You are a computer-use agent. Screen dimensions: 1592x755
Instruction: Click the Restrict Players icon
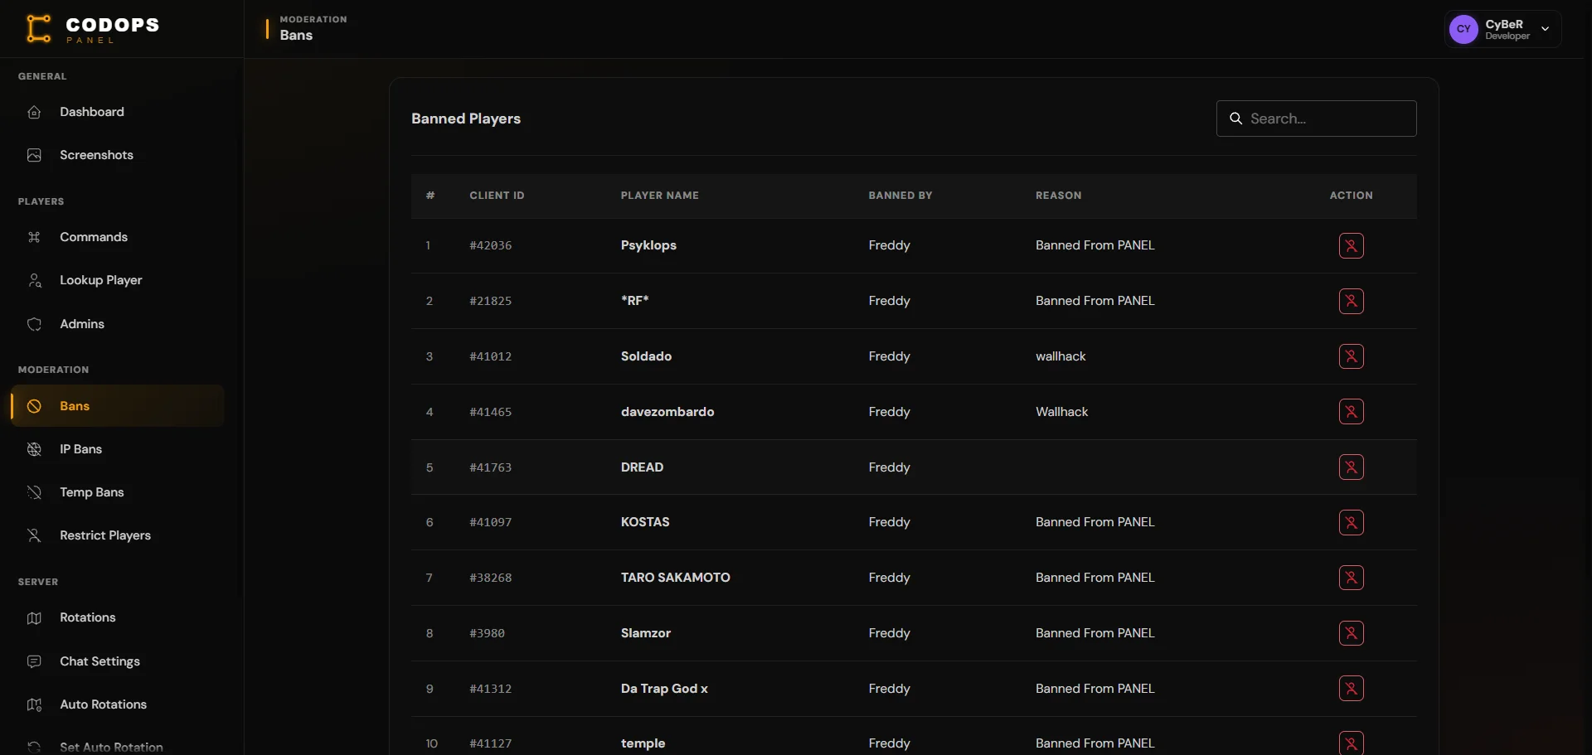(x=34, y=535)
